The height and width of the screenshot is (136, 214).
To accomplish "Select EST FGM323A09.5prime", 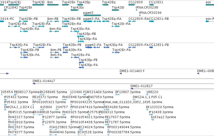I will pyautogui.click(x=84, y=95).
